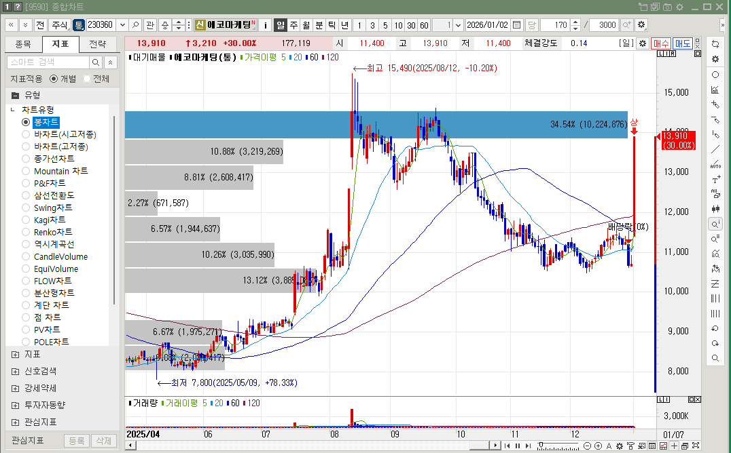This screenshot has width=731, height=453.
Task: Open the stock code 230360 dropdown arrow
Action: point(122,25)
